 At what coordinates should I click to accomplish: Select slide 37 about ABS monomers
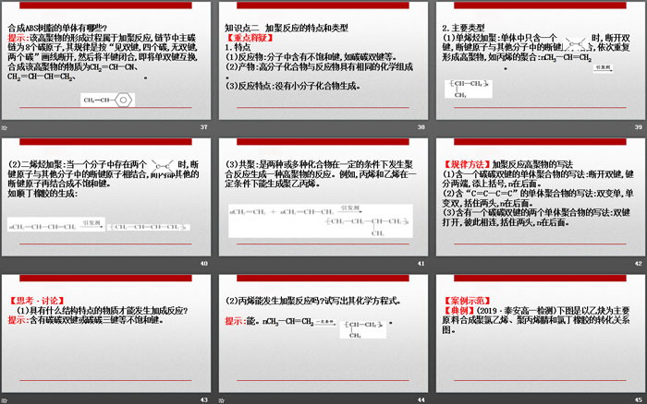coord(107,58)
